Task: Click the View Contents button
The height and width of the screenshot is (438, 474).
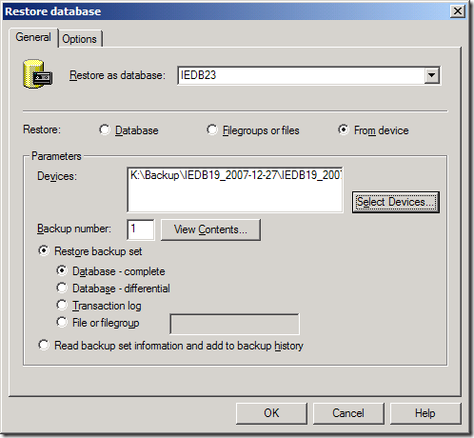Action: pyautogui.click(x=210, y=229)
